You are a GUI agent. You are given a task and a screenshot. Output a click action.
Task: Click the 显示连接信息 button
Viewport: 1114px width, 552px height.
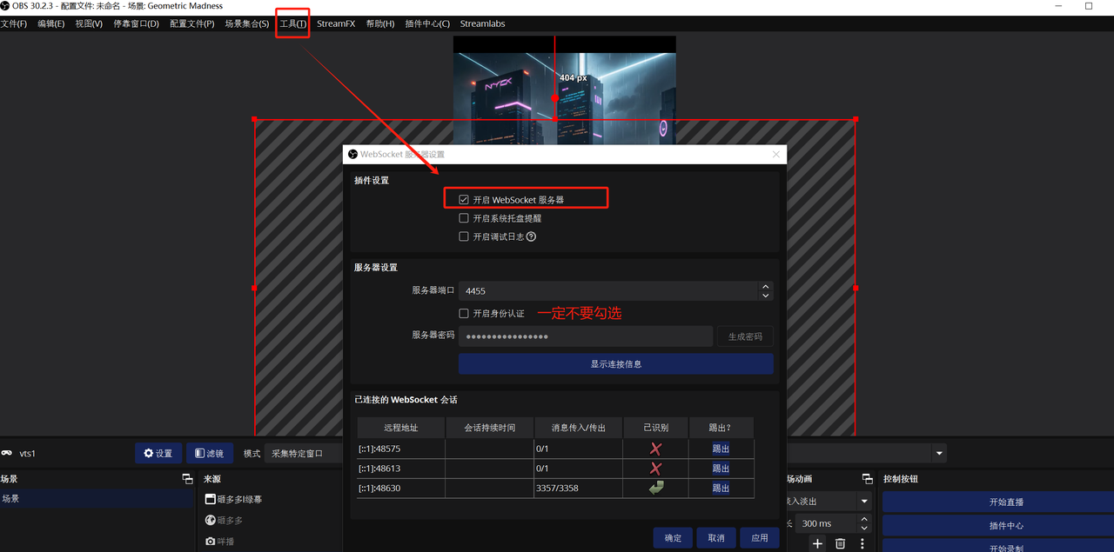(616, 363)
